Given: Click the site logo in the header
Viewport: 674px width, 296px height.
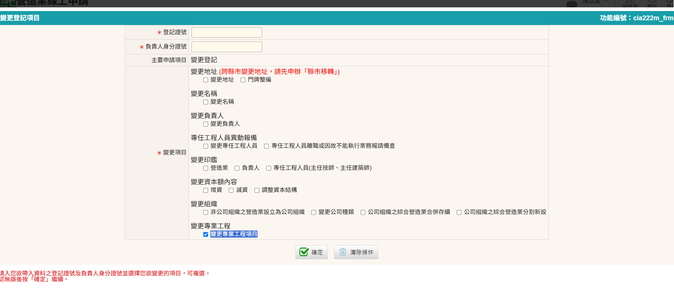Looking at the screenshot, I should coord(8,3).
